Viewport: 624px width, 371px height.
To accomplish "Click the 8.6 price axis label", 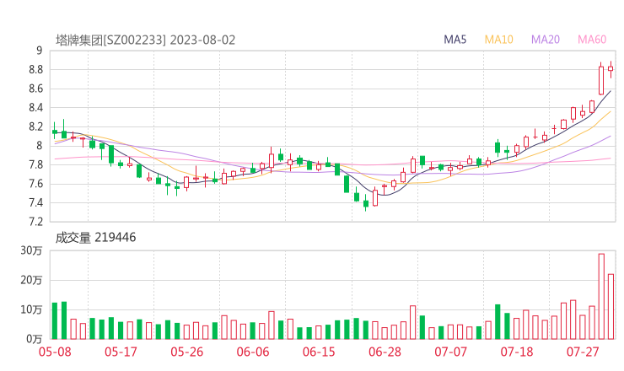I will click(x=35, y=89).
